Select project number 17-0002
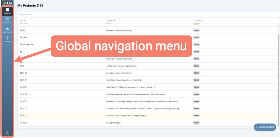The image size is (280, 138). (24, 116)
